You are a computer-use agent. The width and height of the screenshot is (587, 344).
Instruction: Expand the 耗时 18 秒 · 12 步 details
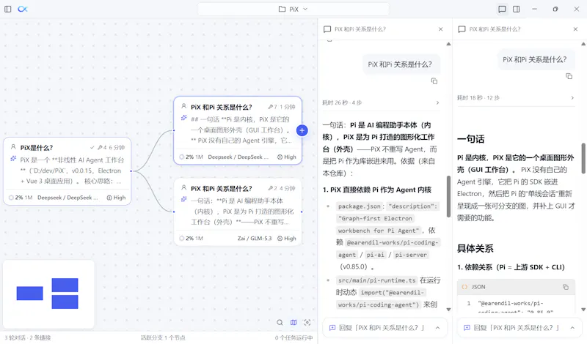point(516,98)
